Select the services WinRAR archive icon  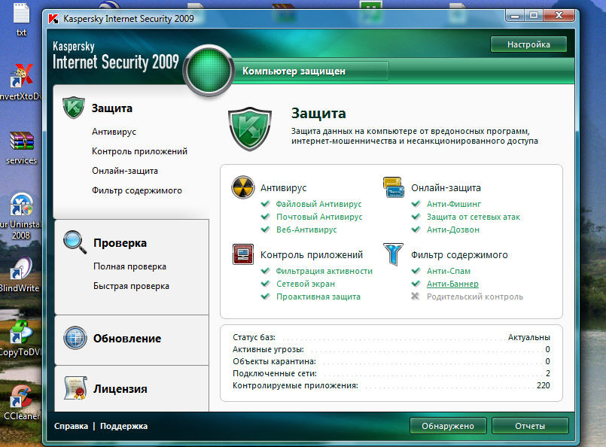(22, 148)
